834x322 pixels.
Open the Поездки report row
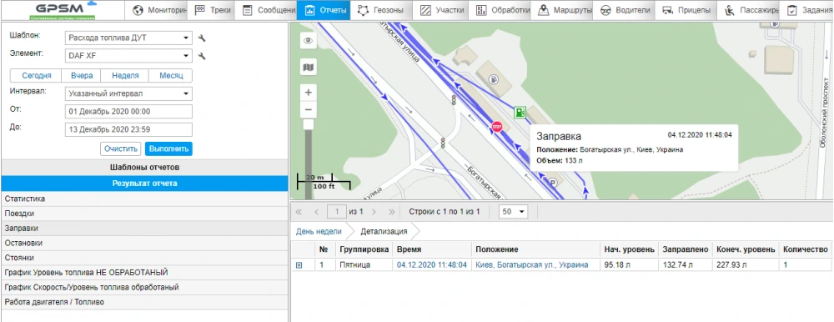(144, 214)
